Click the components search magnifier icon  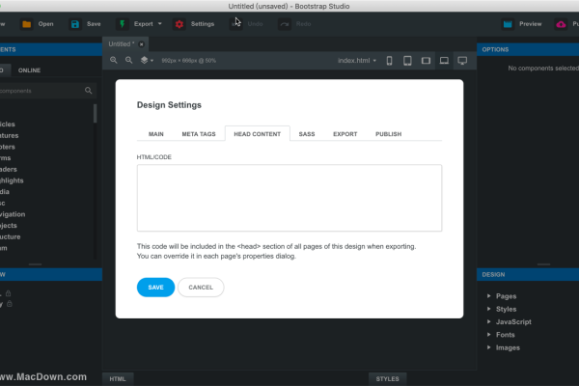(x=88, y=91)
